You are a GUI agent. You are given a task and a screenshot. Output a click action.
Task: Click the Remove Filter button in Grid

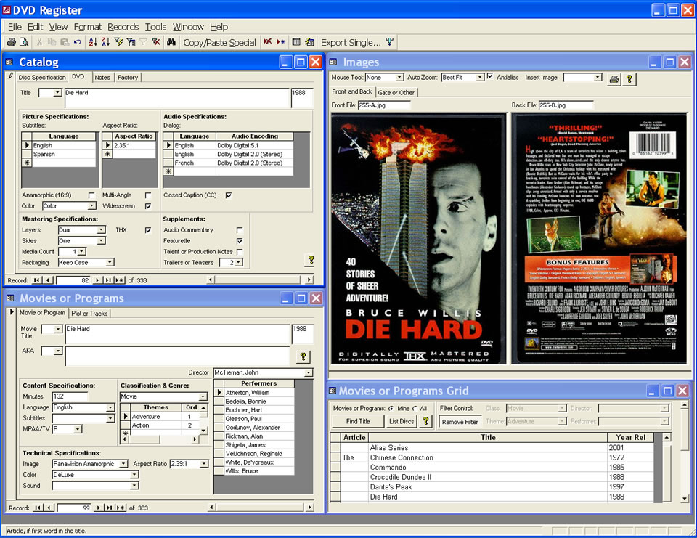pyautogui.click(x=460, y=422)
